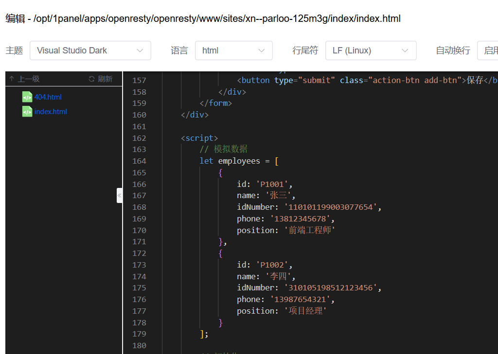Go up one level via 上一级 text
Image resolution: width=498 pixels, height=354 pixels.
pyautogui.click(x=29, y=79)
